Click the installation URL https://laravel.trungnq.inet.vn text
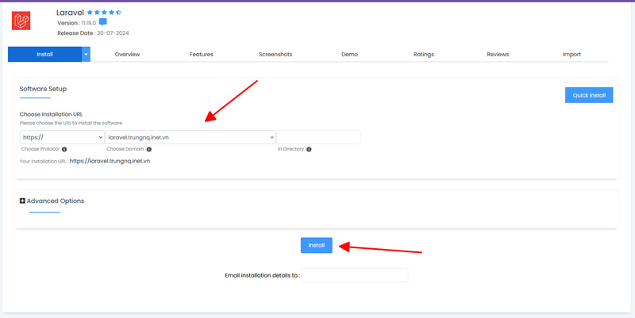 [x=110, y=161]
